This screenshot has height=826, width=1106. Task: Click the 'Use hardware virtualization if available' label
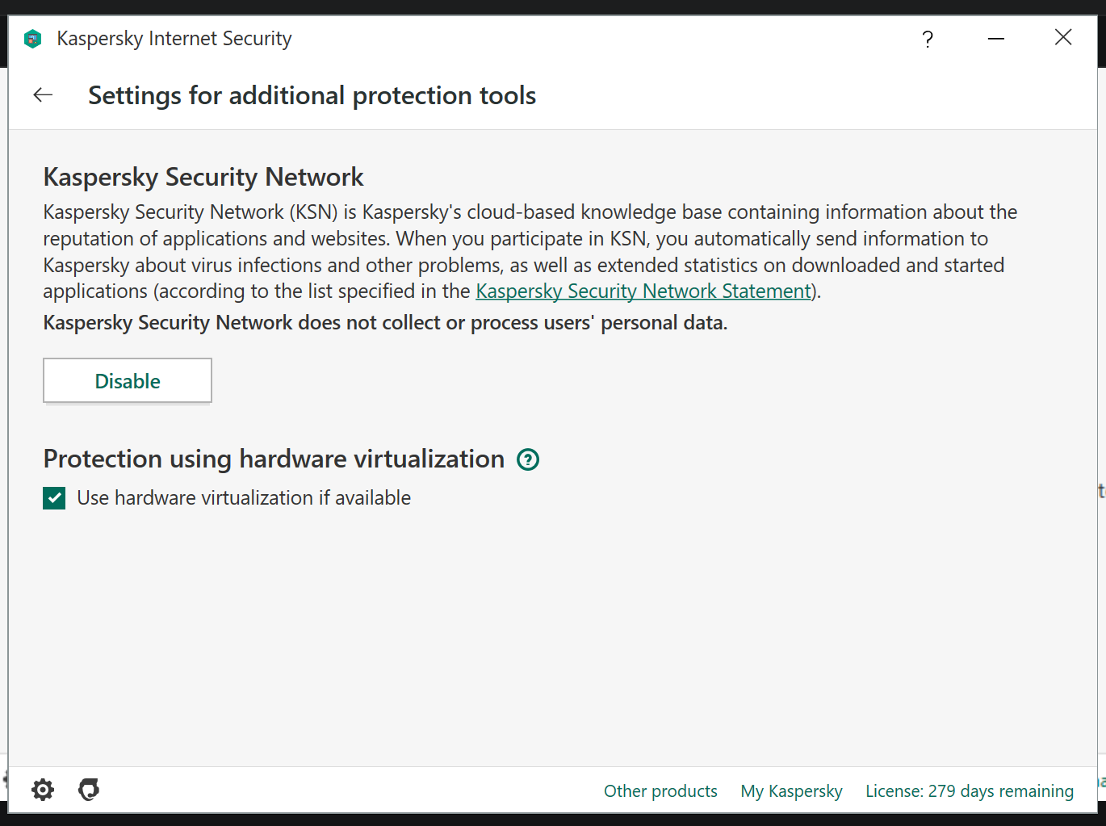click(244, 498)
